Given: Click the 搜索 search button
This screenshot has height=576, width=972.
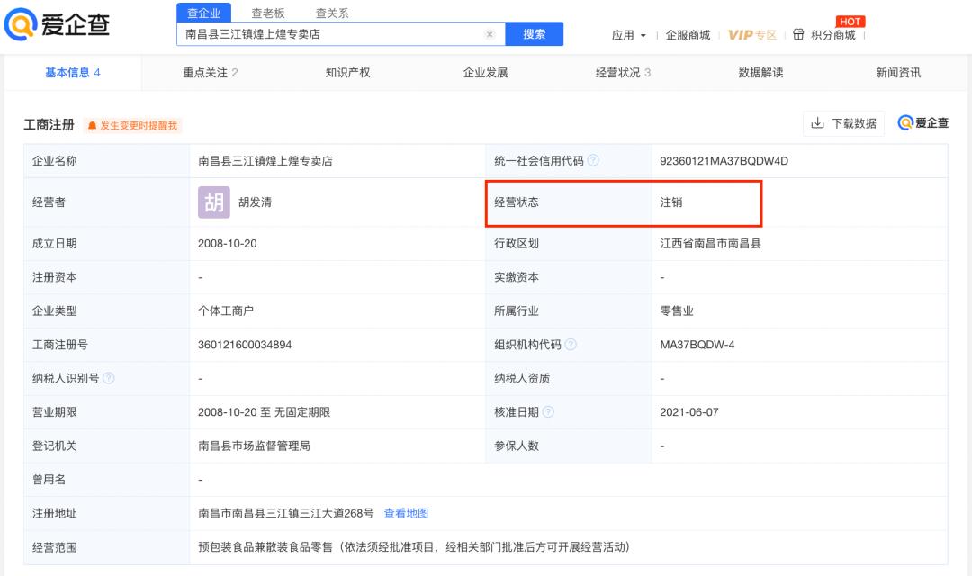Looking at the screenshot, I should 535,33.
